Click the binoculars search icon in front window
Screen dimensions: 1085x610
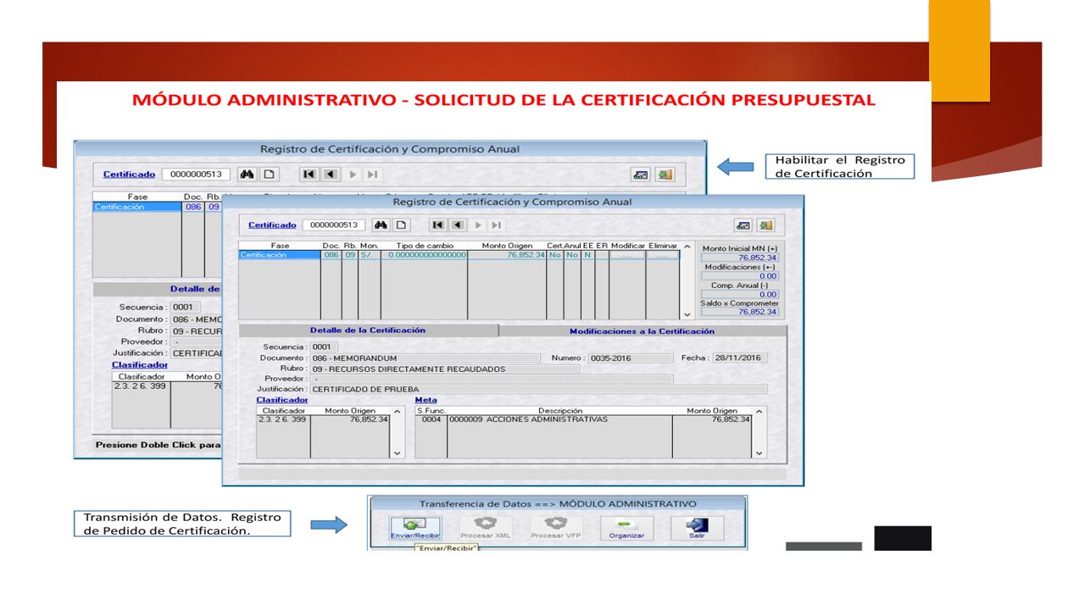pyautogui.click(x=381, y=225)
